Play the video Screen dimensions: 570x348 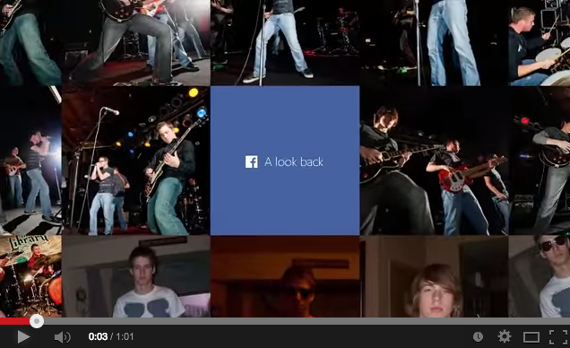[23, 336]
